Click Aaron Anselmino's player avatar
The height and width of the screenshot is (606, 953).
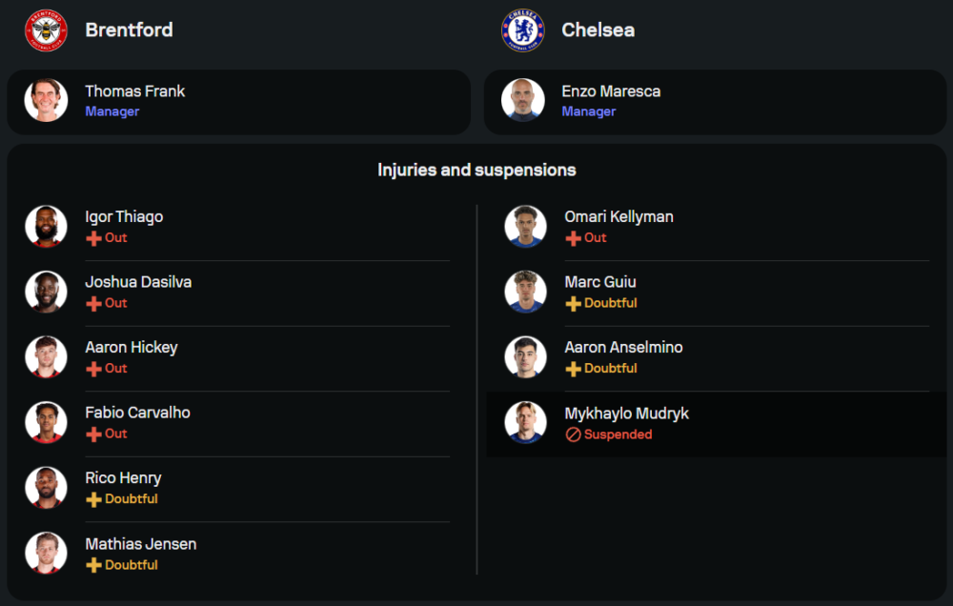[525, 357]
